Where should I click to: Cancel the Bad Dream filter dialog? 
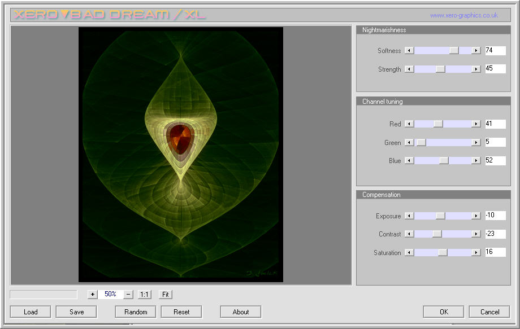(489, 312)
